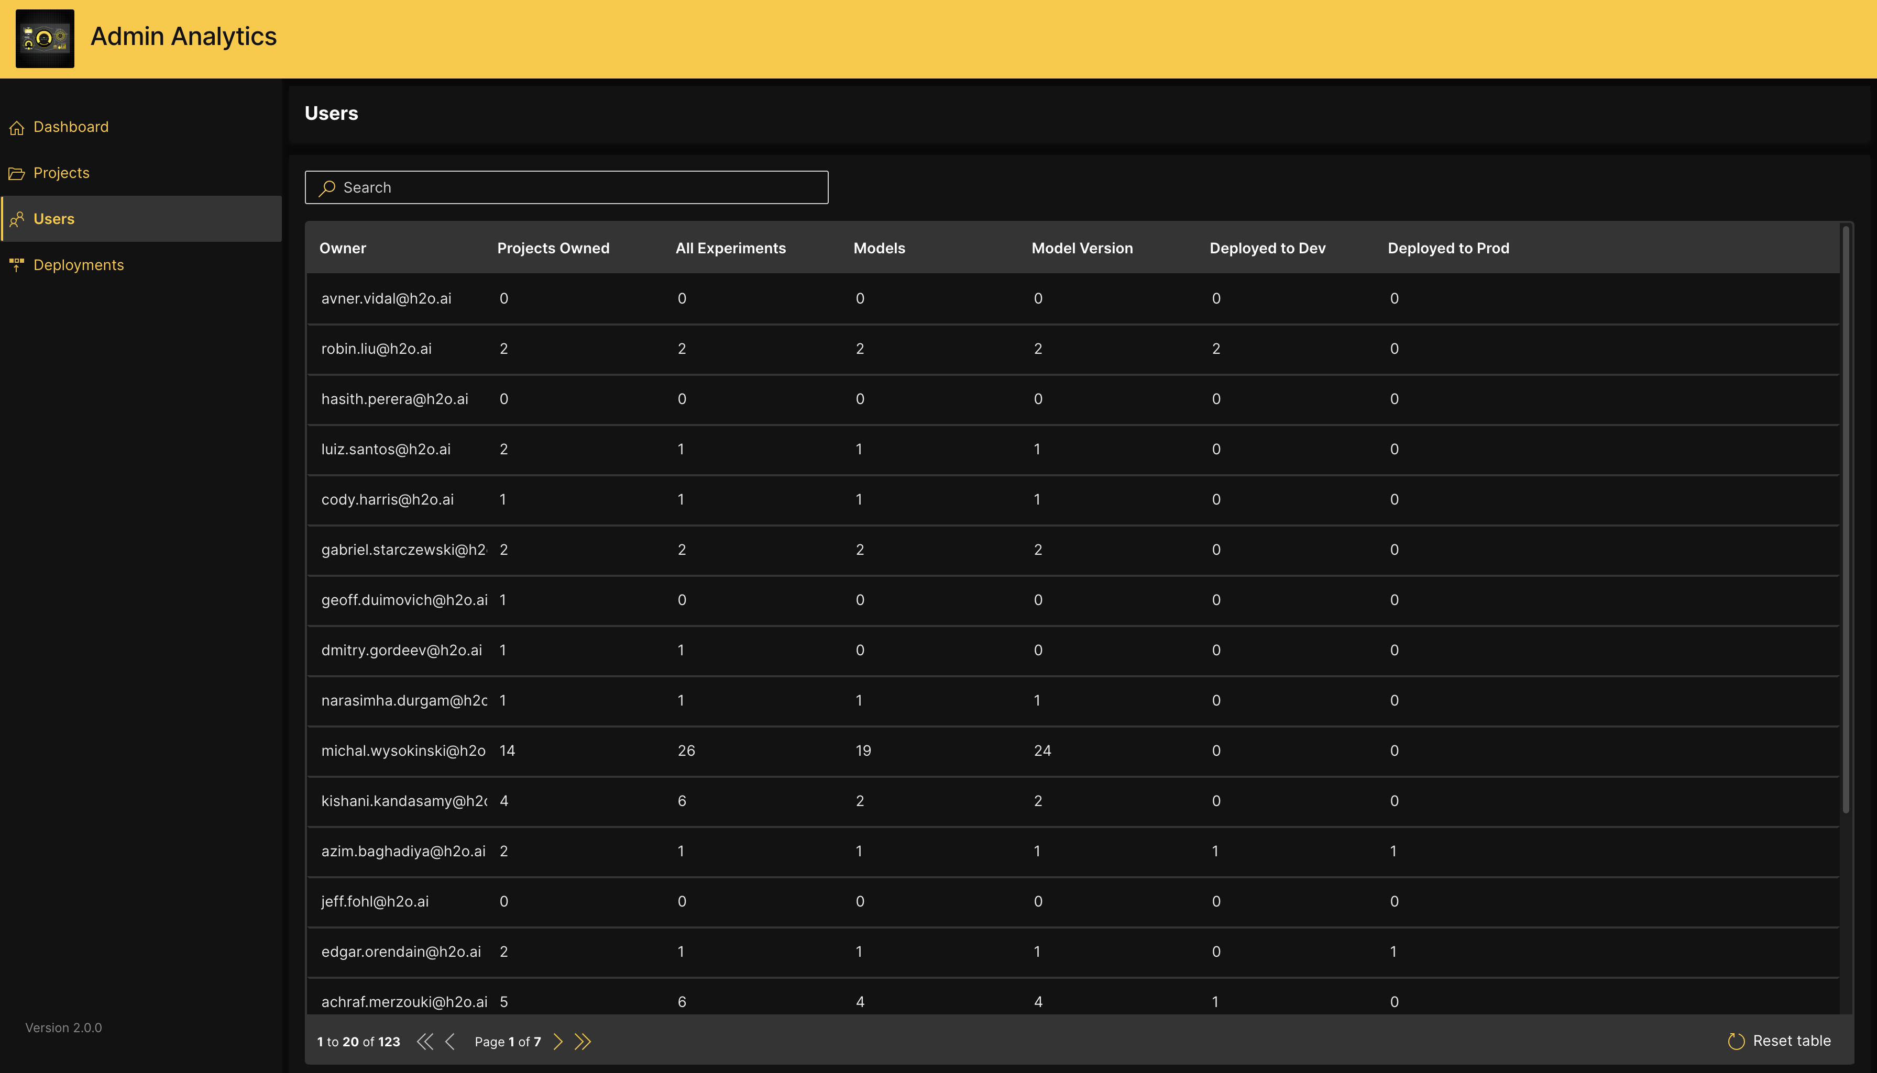Jump to last page using double-chevron icon
The width and height of the screenshot is (1877, 1073).
click(x=583, y=1041)
